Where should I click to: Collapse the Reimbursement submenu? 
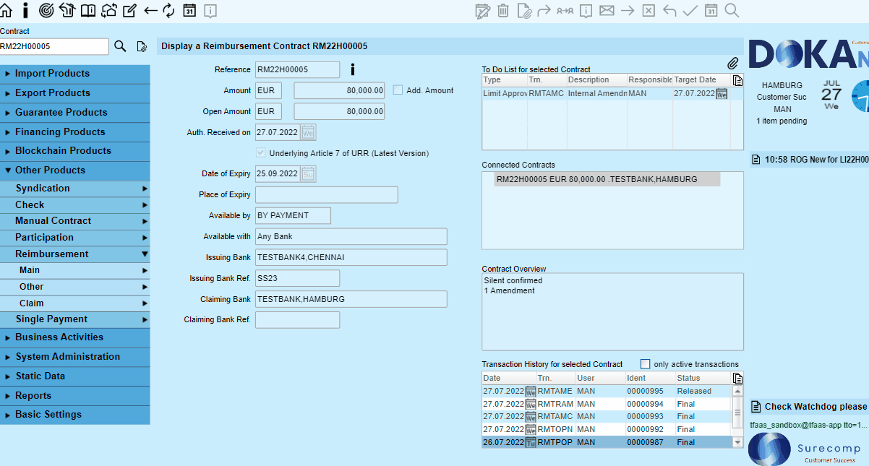[75, 254]
